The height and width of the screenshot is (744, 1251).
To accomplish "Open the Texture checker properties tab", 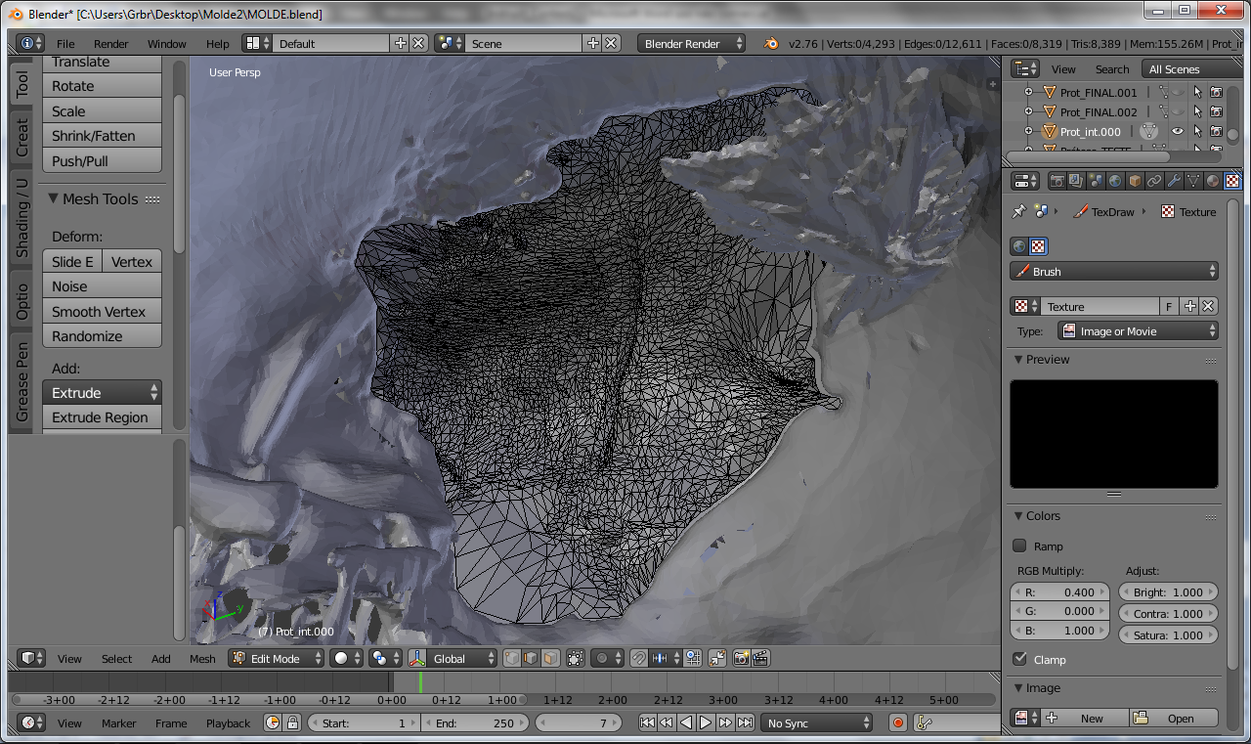I will 1232,181.
